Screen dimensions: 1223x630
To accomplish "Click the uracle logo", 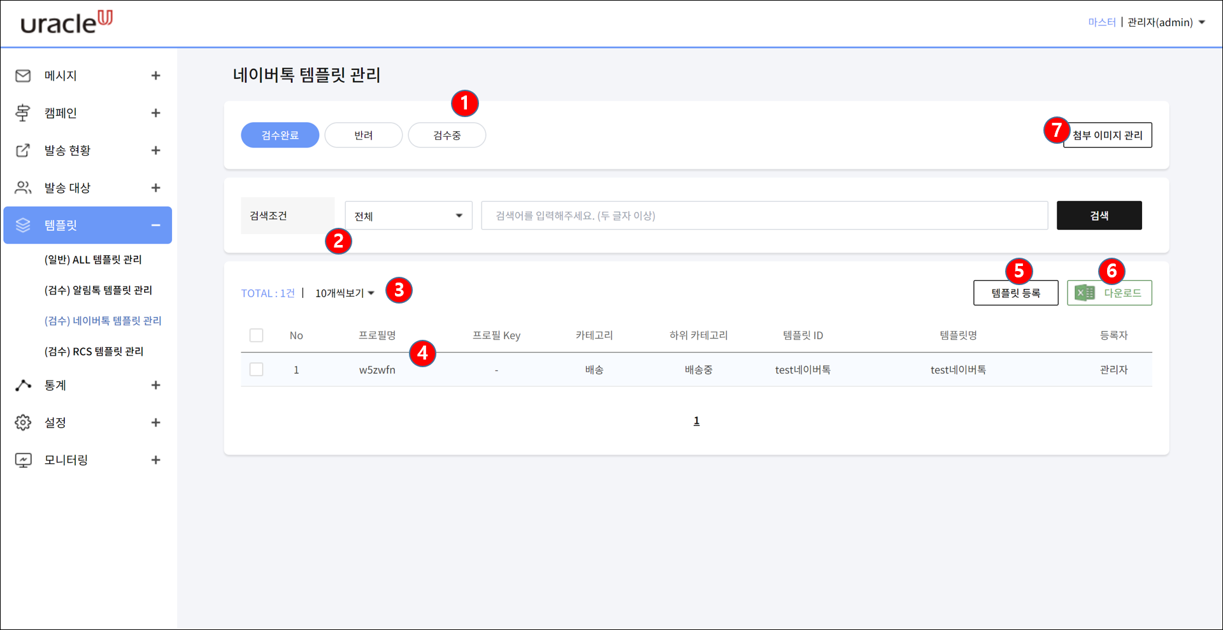I will [x=66, y=22].
